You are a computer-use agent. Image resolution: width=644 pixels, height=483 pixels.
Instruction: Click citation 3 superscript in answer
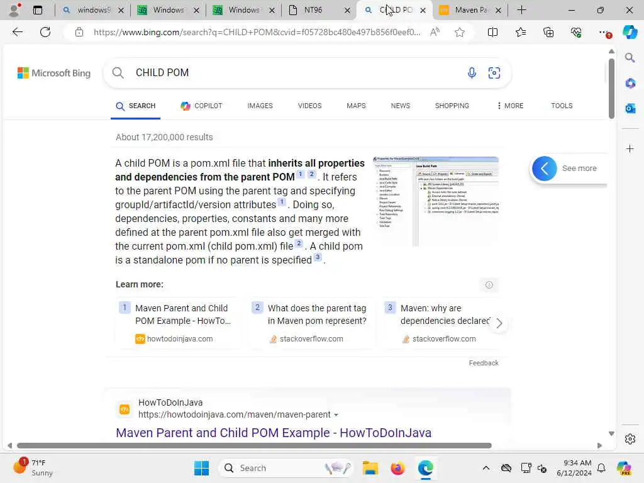(x=318, y=257)
